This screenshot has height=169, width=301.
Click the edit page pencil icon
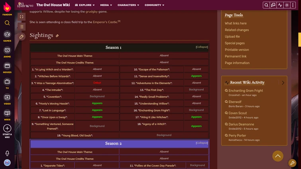22,37
